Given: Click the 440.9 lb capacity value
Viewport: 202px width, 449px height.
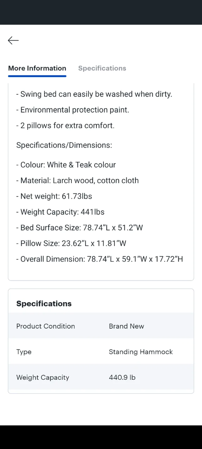Looking at the screenshot, I should click(122, 377).
